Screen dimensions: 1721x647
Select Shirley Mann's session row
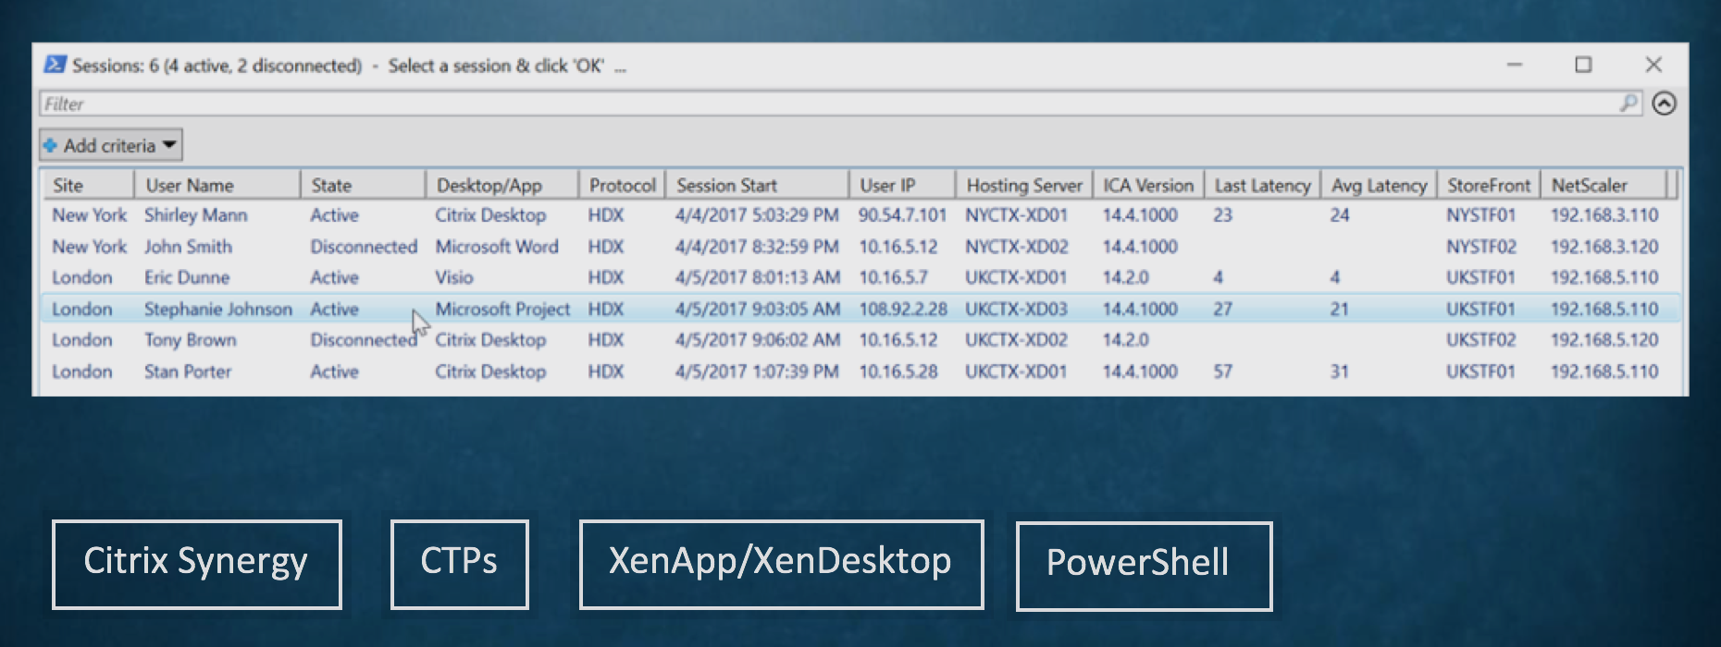[x=195, y=215]
